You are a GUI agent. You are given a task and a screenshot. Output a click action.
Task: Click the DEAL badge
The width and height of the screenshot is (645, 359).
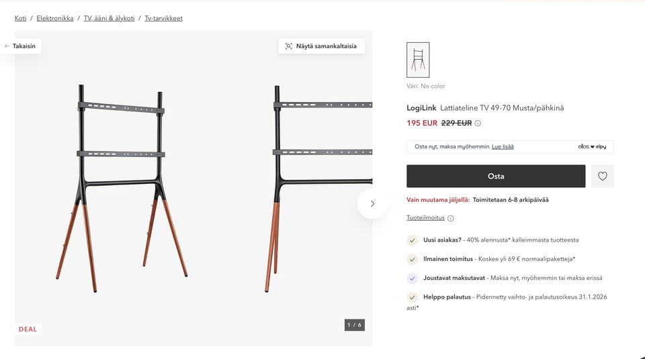pyautogui.click(x=28, y=329)
